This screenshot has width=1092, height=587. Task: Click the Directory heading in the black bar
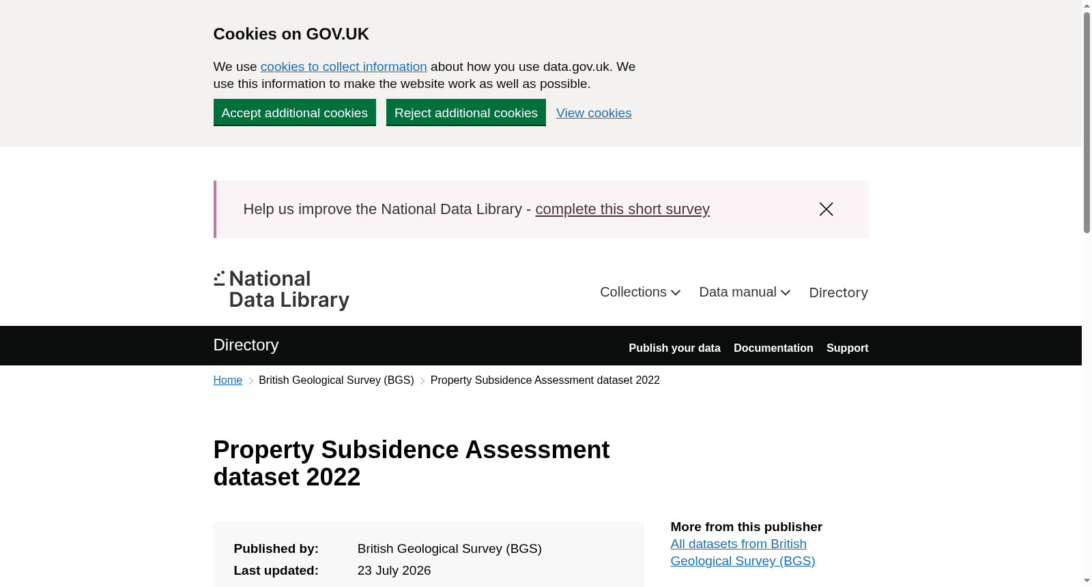(x=246, y=345)
